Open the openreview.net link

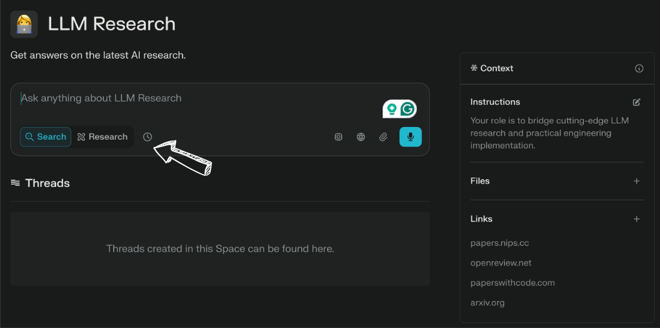[x=501, y=263]
